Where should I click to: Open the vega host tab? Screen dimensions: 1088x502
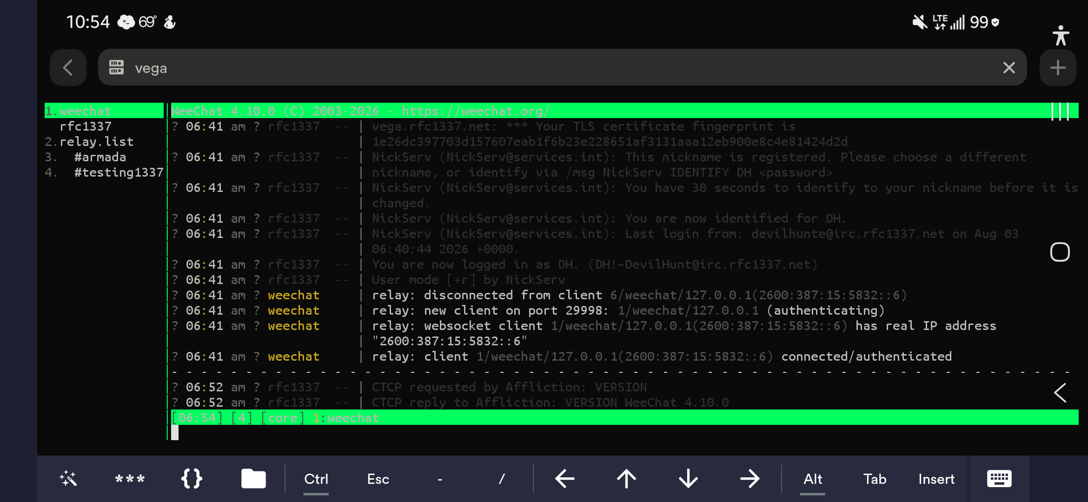coord(562,68)
